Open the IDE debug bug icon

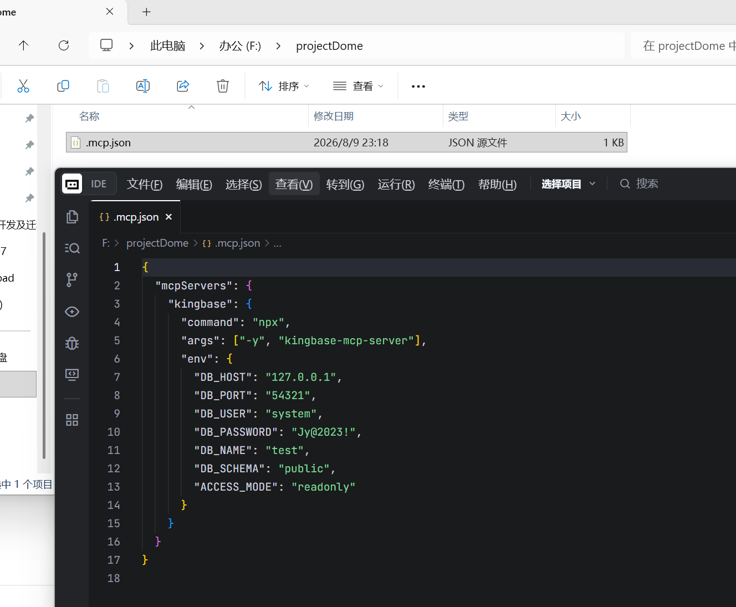coord(72,343)
